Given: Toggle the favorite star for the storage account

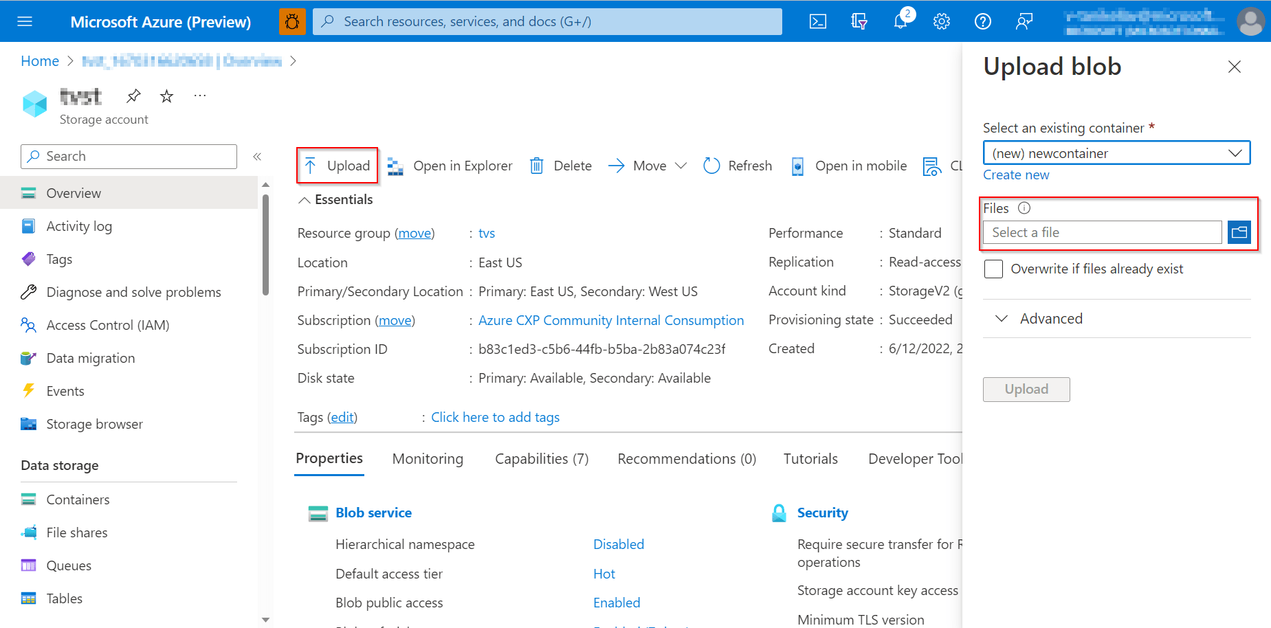Looking at the screenshot, I should 166,96.
